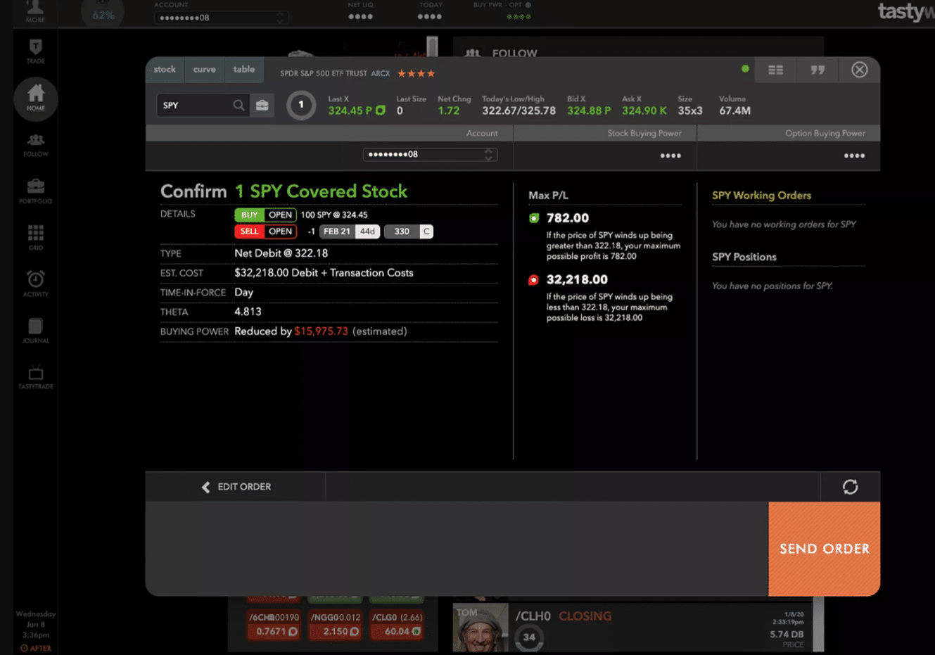Open the Activity clock icon
The width and height of the screenshot is (935, 655).
[x=36, y=284]
